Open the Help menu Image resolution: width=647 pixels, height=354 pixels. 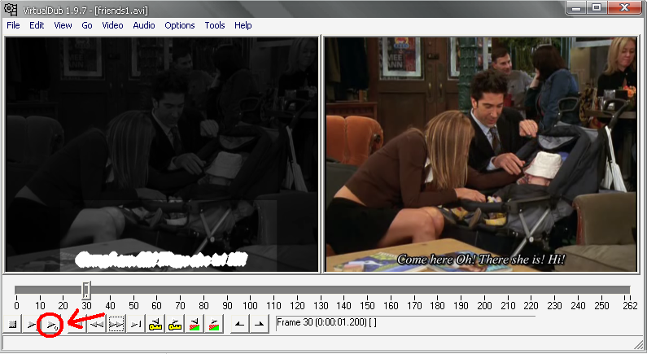pyautogui.click(x=243, y=25)
